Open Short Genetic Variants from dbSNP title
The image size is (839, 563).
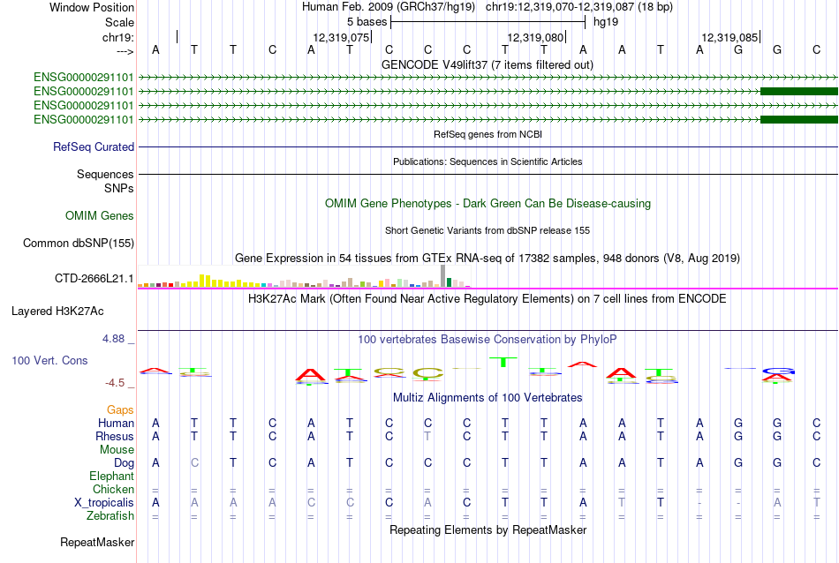(488, 230)
